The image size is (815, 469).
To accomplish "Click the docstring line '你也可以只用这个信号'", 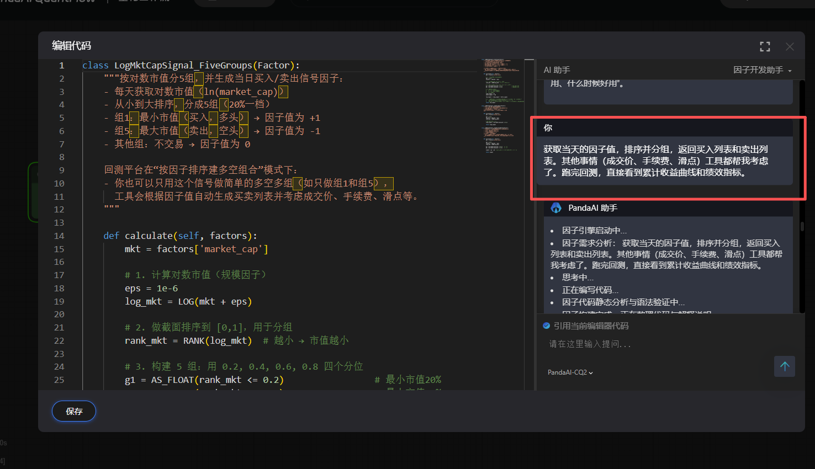I will click(x=248, y=184).
